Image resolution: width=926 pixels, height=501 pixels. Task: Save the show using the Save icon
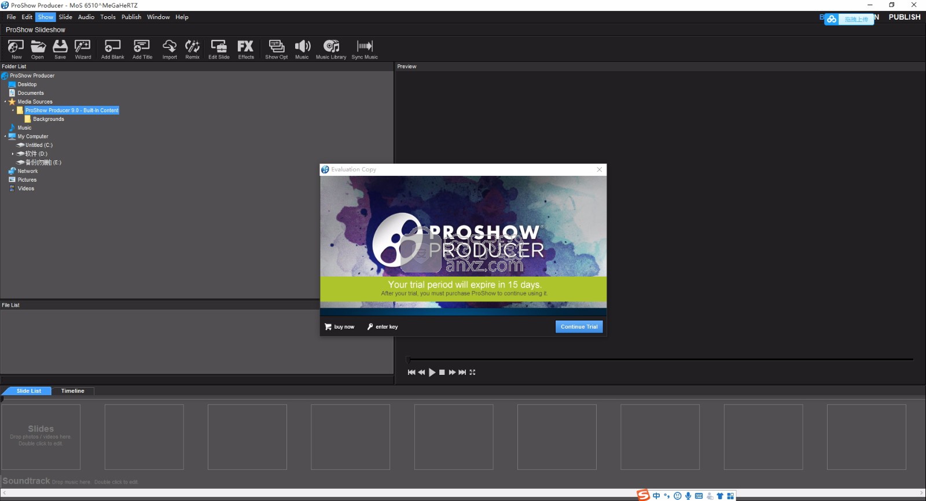click(x=60, y=49)
